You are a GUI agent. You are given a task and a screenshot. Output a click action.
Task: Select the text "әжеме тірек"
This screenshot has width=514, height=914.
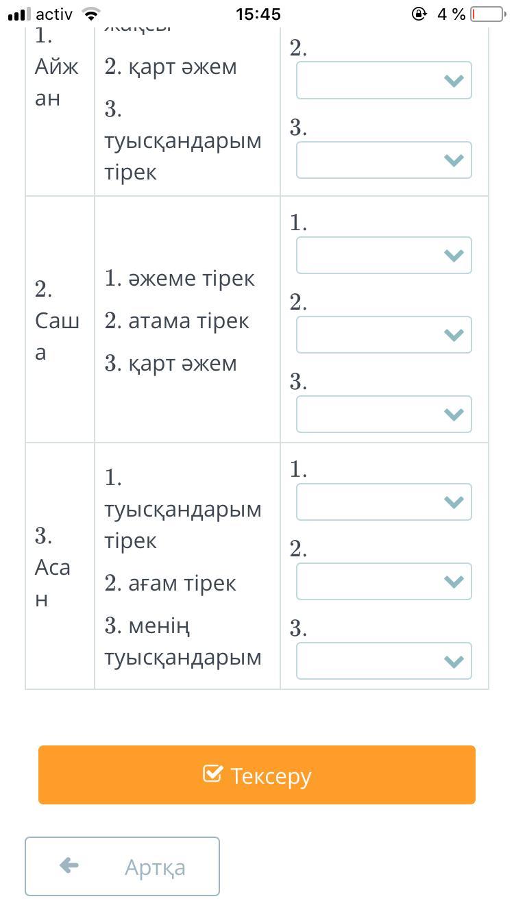click(x=191, y=278)
